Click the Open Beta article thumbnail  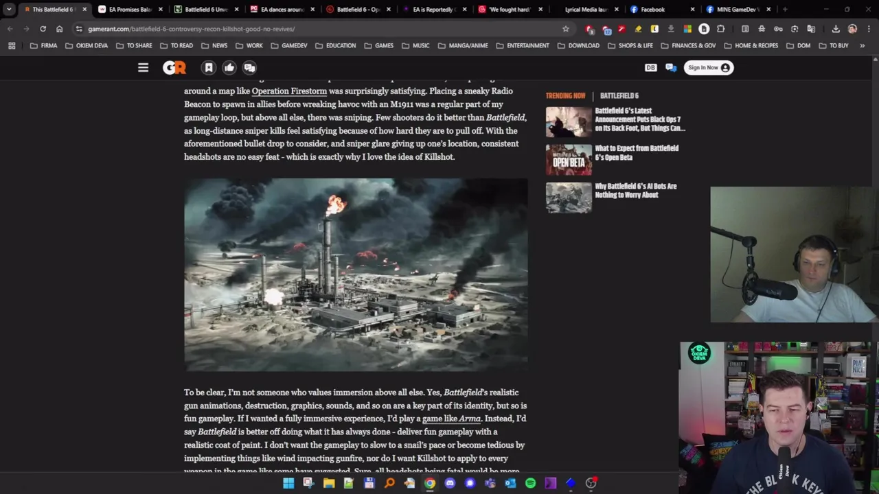click(x=569, y=159)
